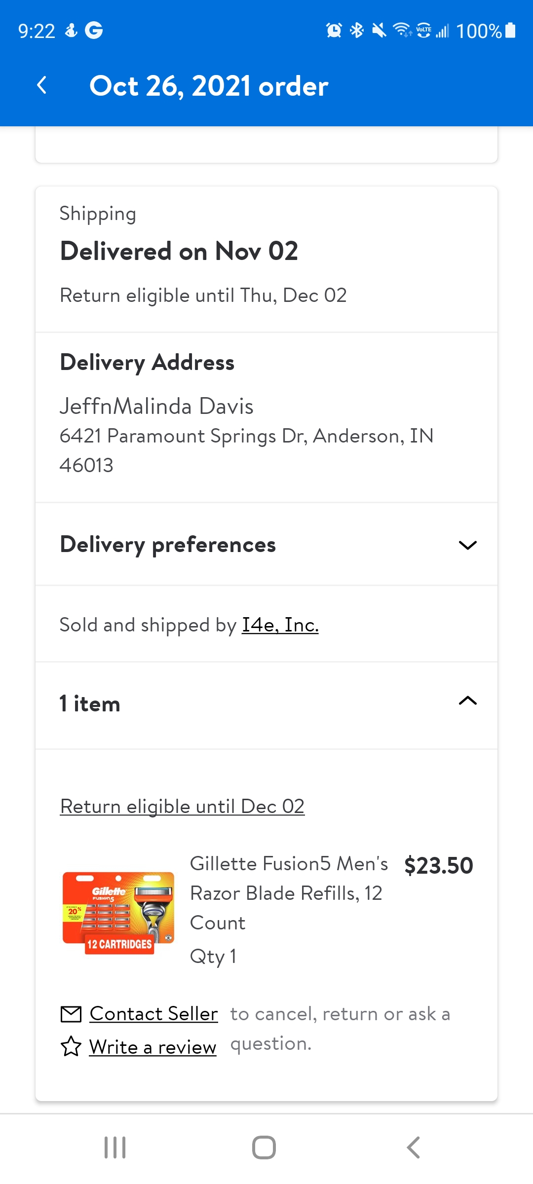
Task: Tap the battery indicator icon
Action: (511, 31)
